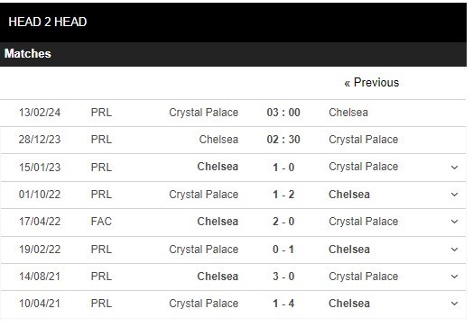
Task: Expand the 01/10/22 Crystal Palace 1-2 match row
Action: (454, 195)
